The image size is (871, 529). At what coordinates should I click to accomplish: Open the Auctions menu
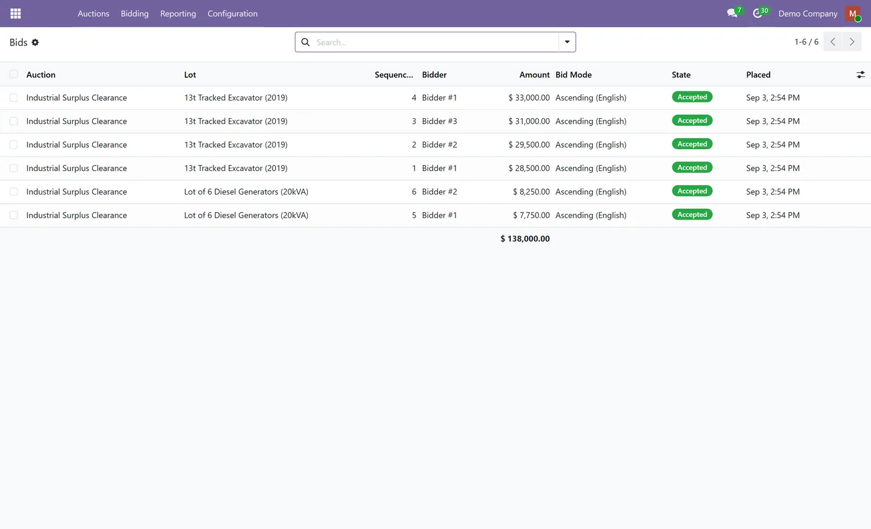93,13
